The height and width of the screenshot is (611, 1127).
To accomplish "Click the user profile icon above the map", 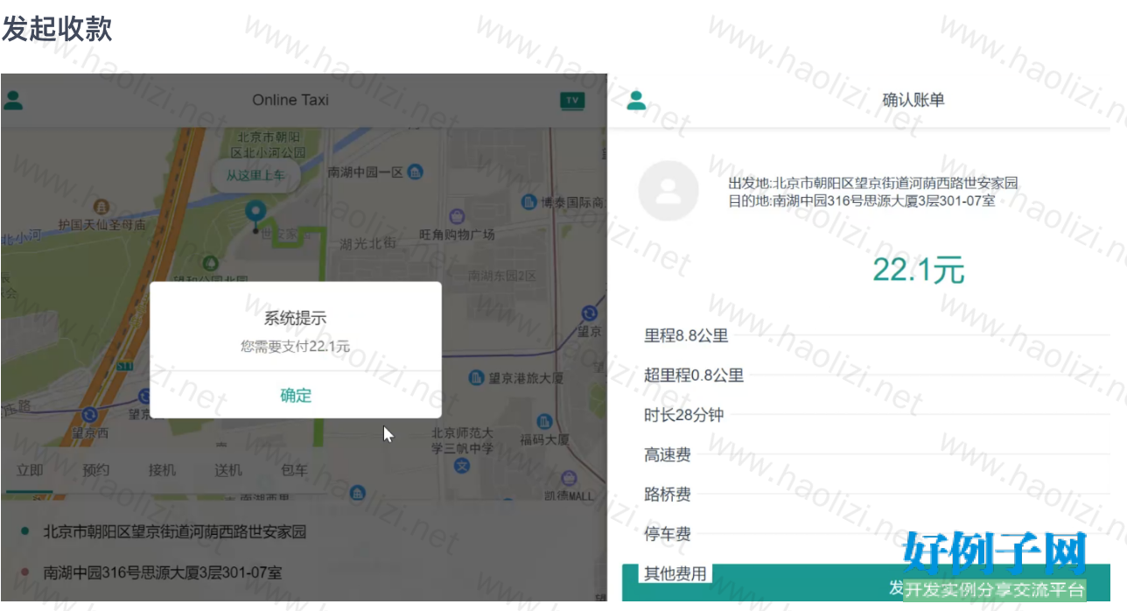I will click(x=13, y=100).
